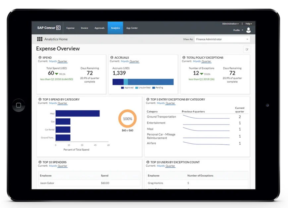Screen dimensions: 288x208
Task: Select Quarter link in Accruals card
Action: (134, 61)
